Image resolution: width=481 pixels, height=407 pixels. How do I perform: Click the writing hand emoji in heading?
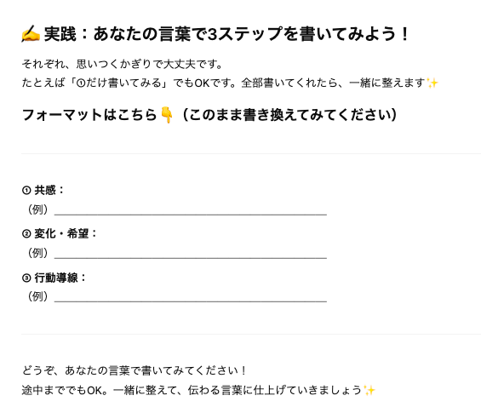(x=31, y=34)
